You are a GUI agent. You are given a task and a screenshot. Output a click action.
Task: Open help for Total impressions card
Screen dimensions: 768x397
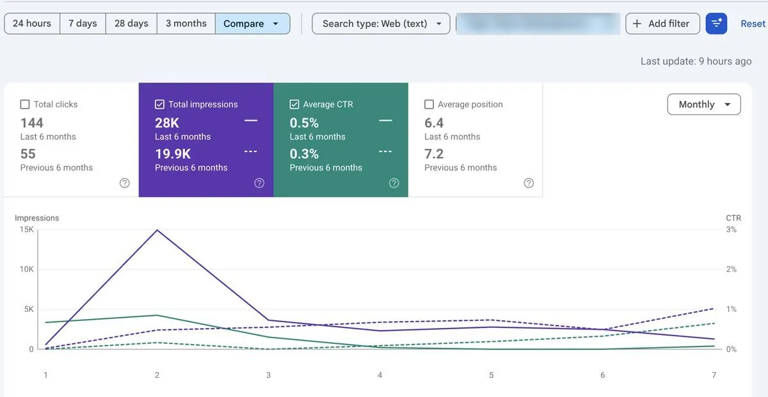coord(259,183)
